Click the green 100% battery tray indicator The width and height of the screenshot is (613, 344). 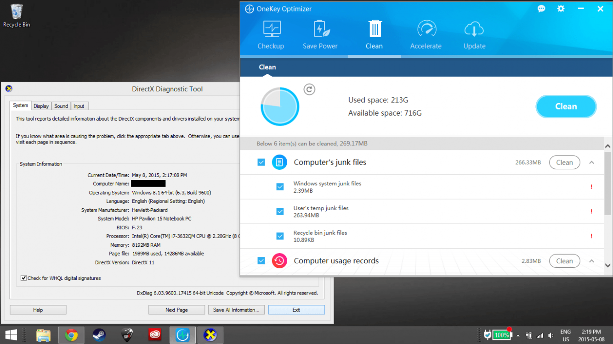[501, 335]
